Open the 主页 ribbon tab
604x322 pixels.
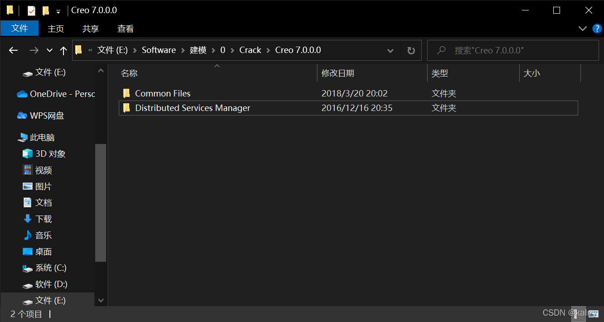tap(56, 29)
